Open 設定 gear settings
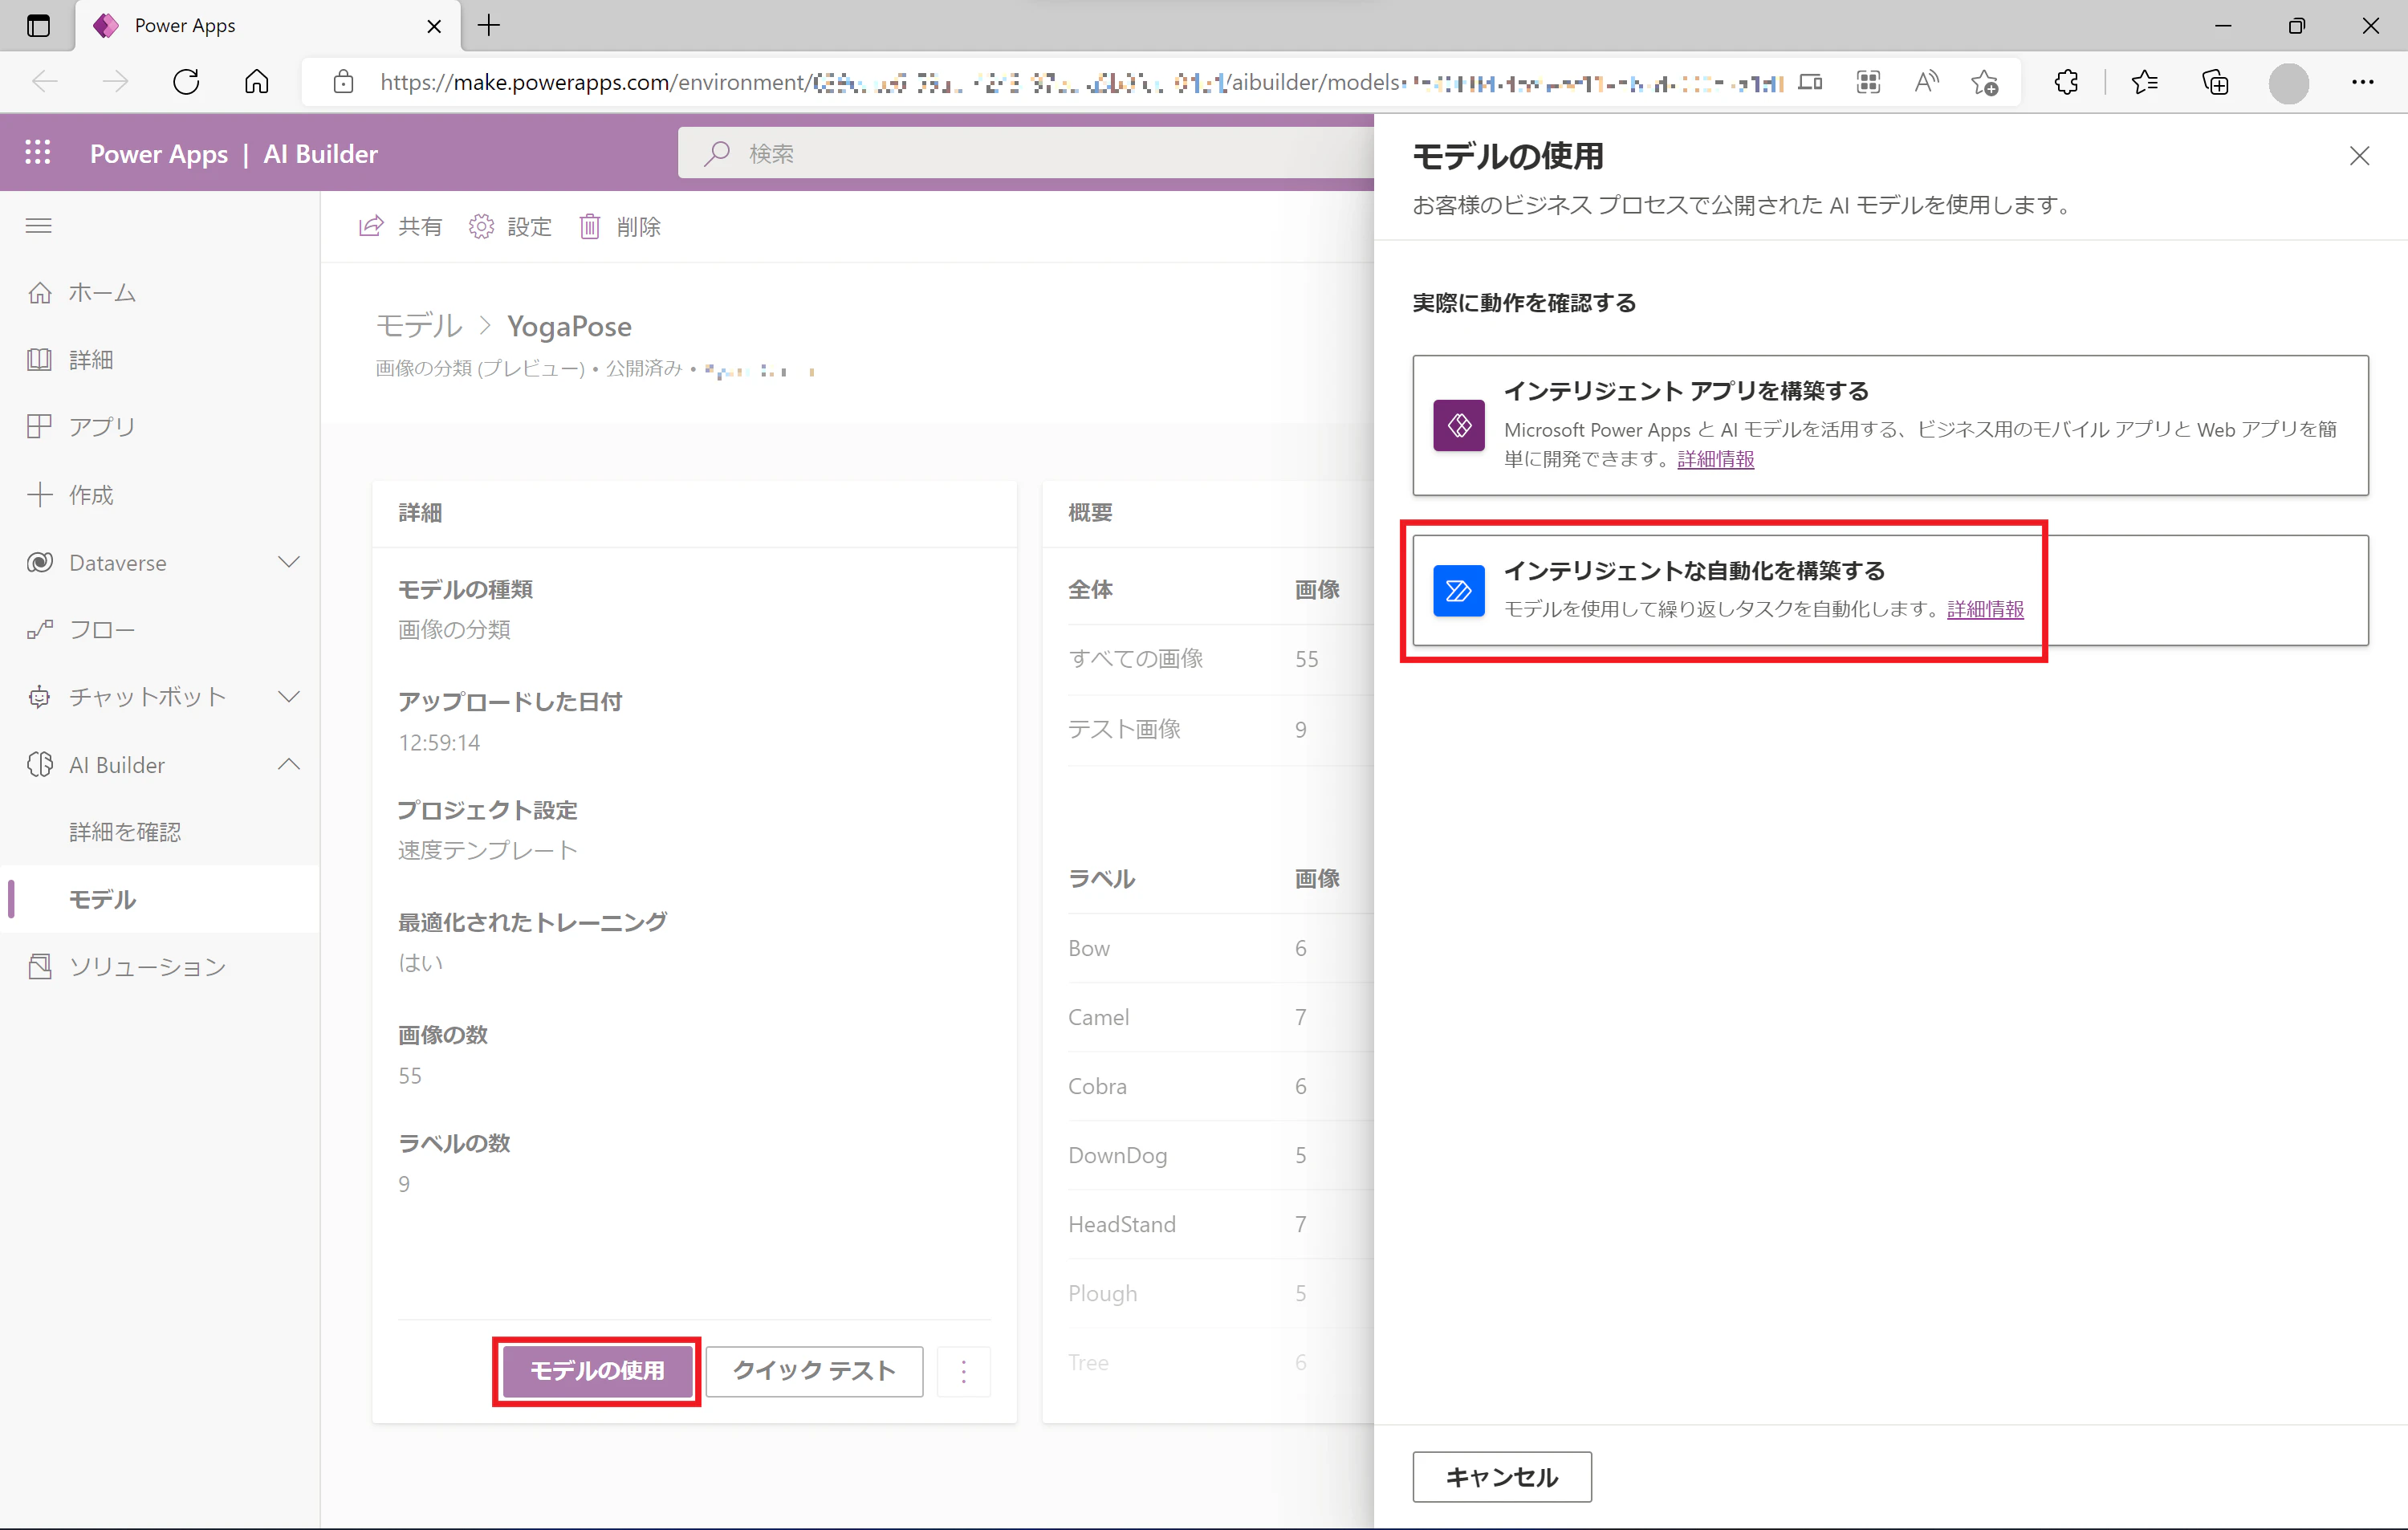The width and height of the screenshot is (2408, 1530). [x=481, y=226]
